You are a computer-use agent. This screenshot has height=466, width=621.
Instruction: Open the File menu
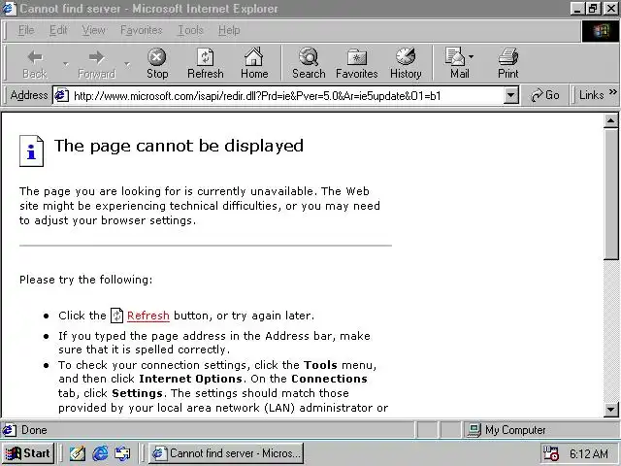[26, 30]
